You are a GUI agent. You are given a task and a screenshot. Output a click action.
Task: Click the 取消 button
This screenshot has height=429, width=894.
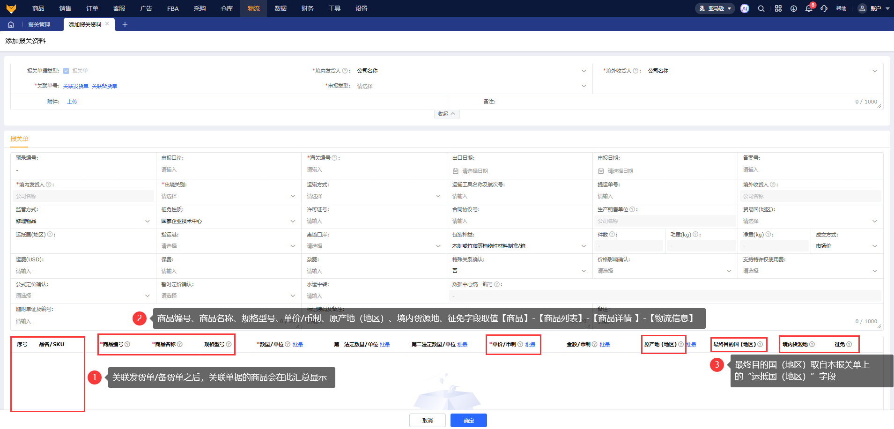427,421
